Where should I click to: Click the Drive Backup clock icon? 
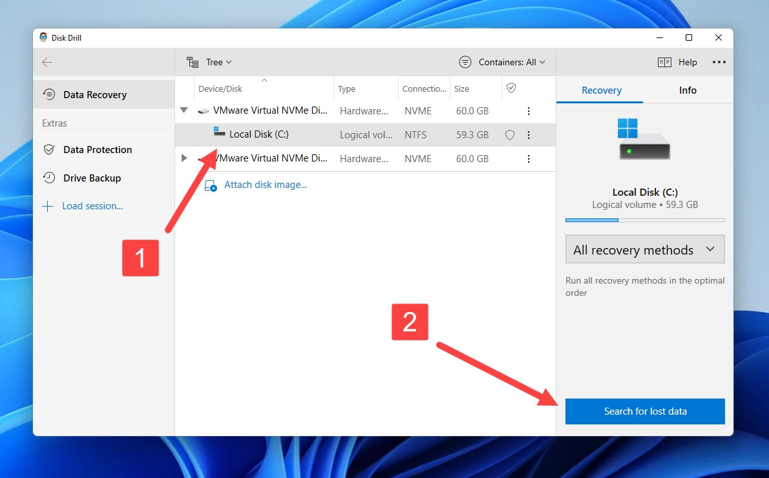49,178
